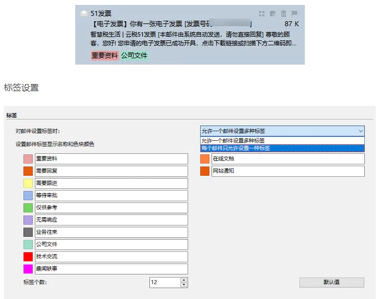
Task: Expand the tag mode dropdown arrow
Action: click(360, 131)
